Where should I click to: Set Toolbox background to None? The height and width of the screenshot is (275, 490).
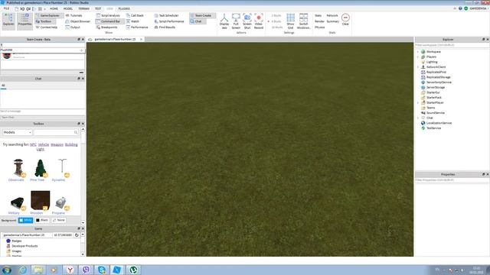click(59, 220)
